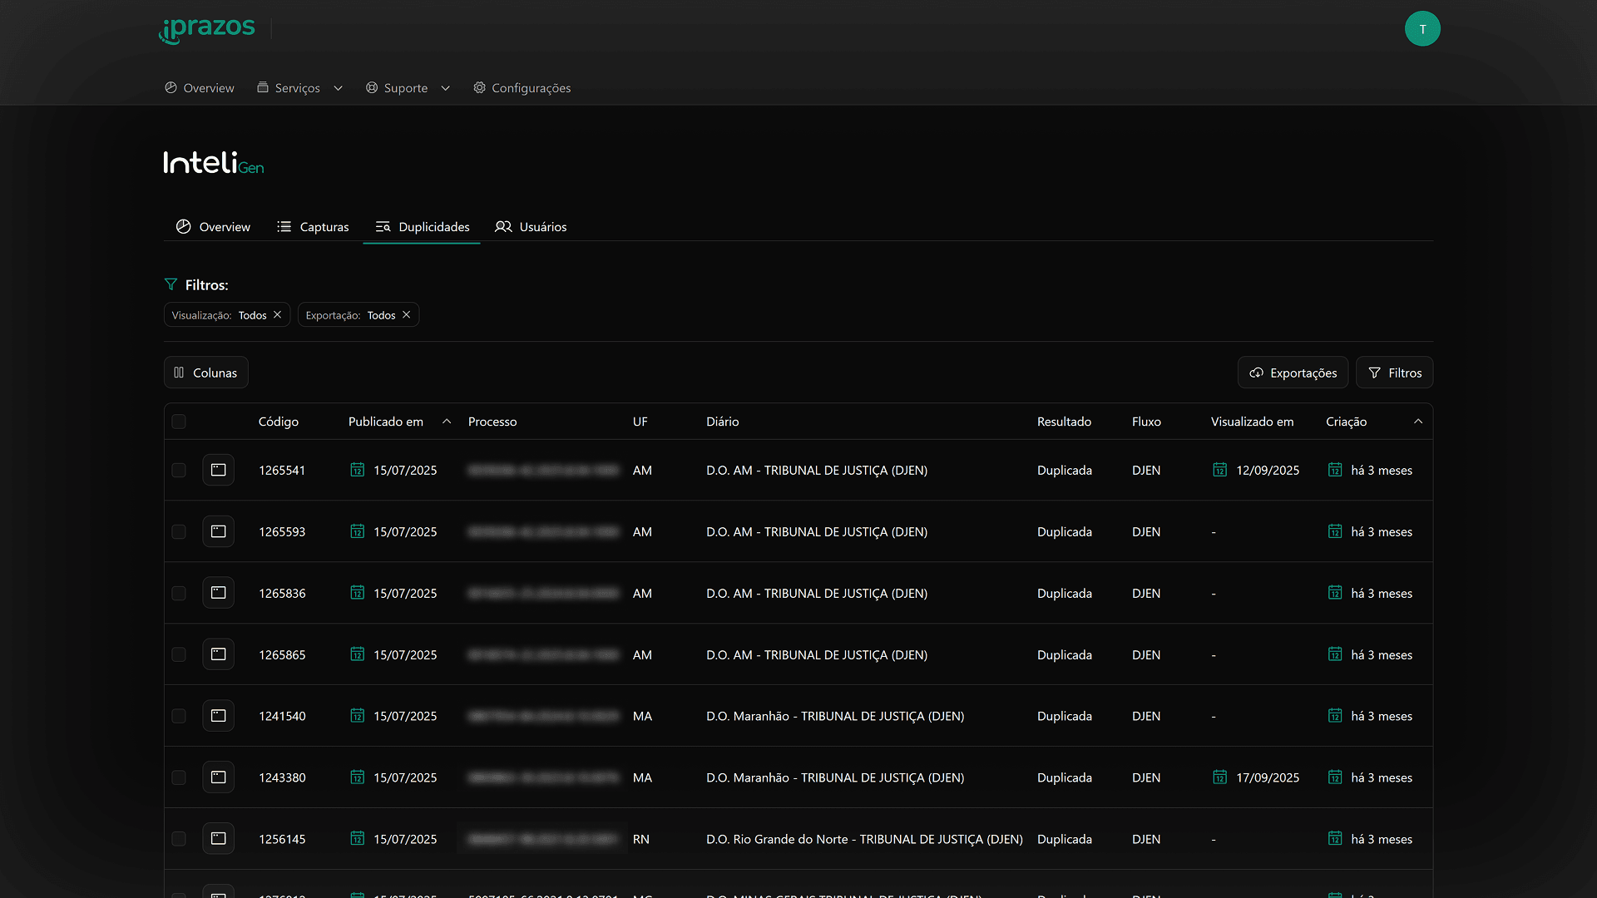
Task: Open the Filtros button
Action: (1394, 373)
